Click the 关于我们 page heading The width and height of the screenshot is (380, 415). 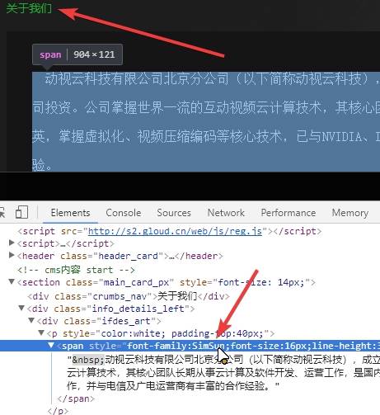click(29, 8)
